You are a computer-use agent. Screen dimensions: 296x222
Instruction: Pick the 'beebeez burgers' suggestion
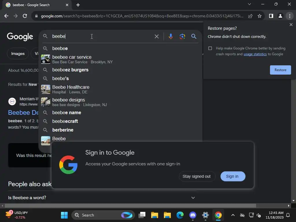121,70
